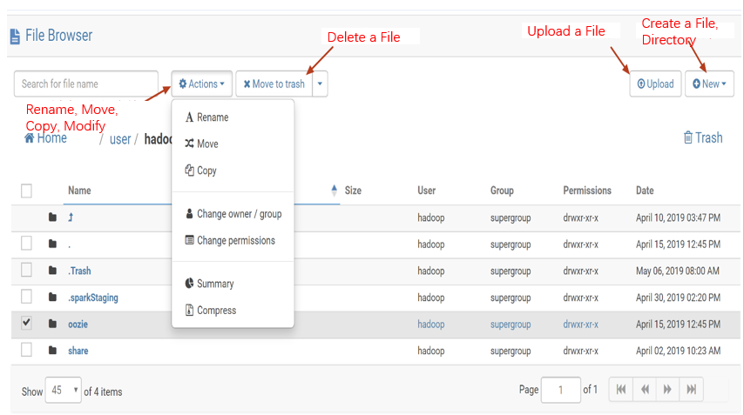Go to the first page arrow

point(621,390)
